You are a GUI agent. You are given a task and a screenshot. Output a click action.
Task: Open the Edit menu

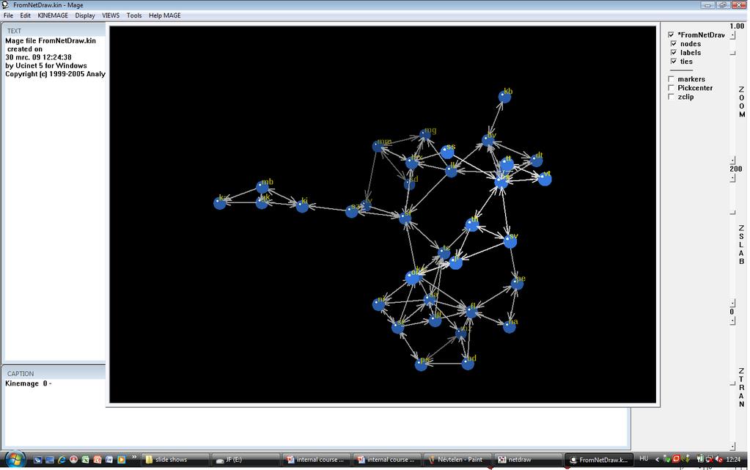pos(26,15)
